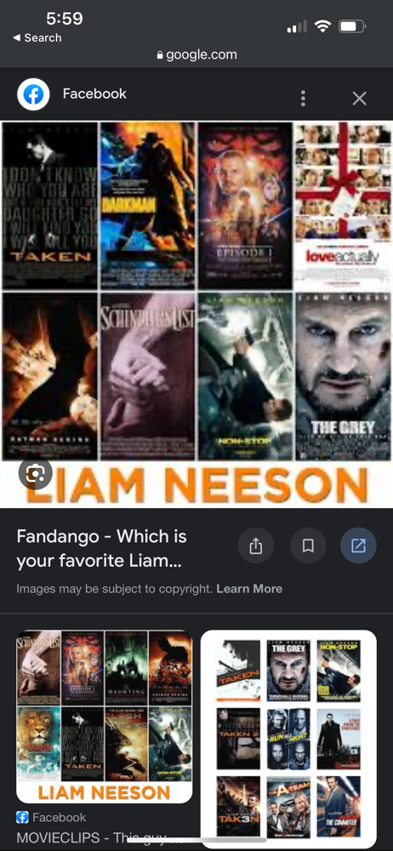Viewport: 393px width, 851px height.
Task: Open the main Liam Neeson poster collage
Action: point(196,314)
